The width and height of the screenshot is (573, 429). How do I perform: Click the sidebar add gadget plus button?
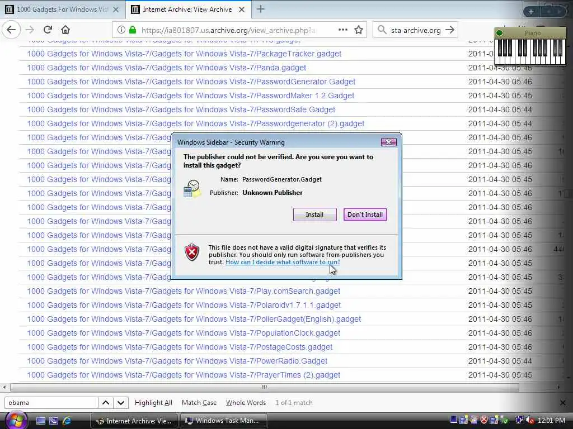531,12
